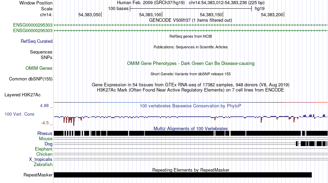The width and height of the screenshot is (328, 183).
Task: Click Short Genetic Variants dbSNP title
Action: coord(191,74)
